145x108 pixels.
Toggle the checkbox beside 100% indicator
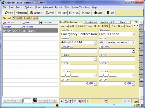pos(141,102)
